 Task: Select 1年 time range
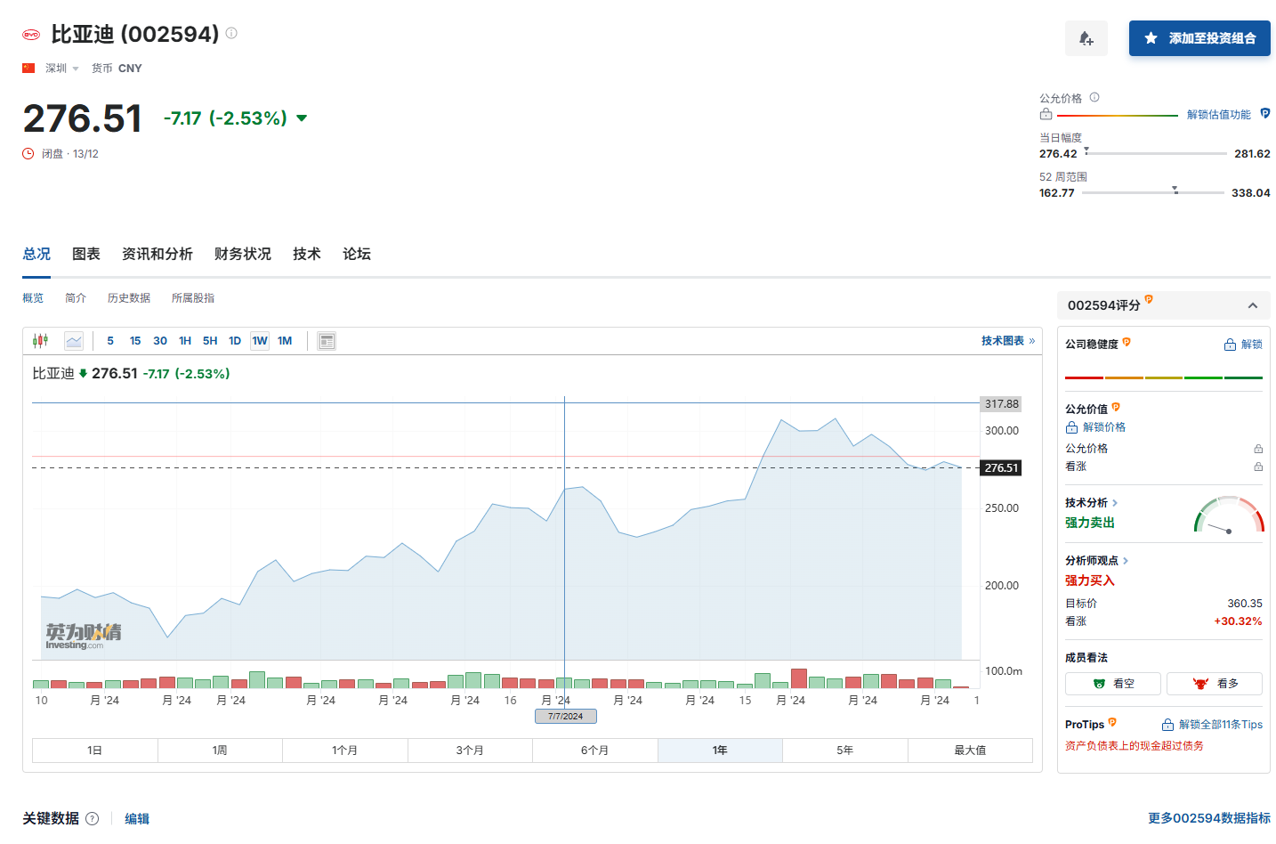(x=720, y=751)
